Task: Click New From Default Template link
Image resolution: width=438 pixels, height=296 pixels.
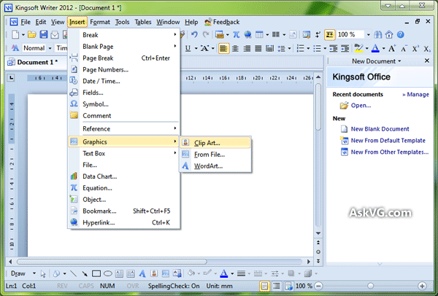Action: (388, 140)
